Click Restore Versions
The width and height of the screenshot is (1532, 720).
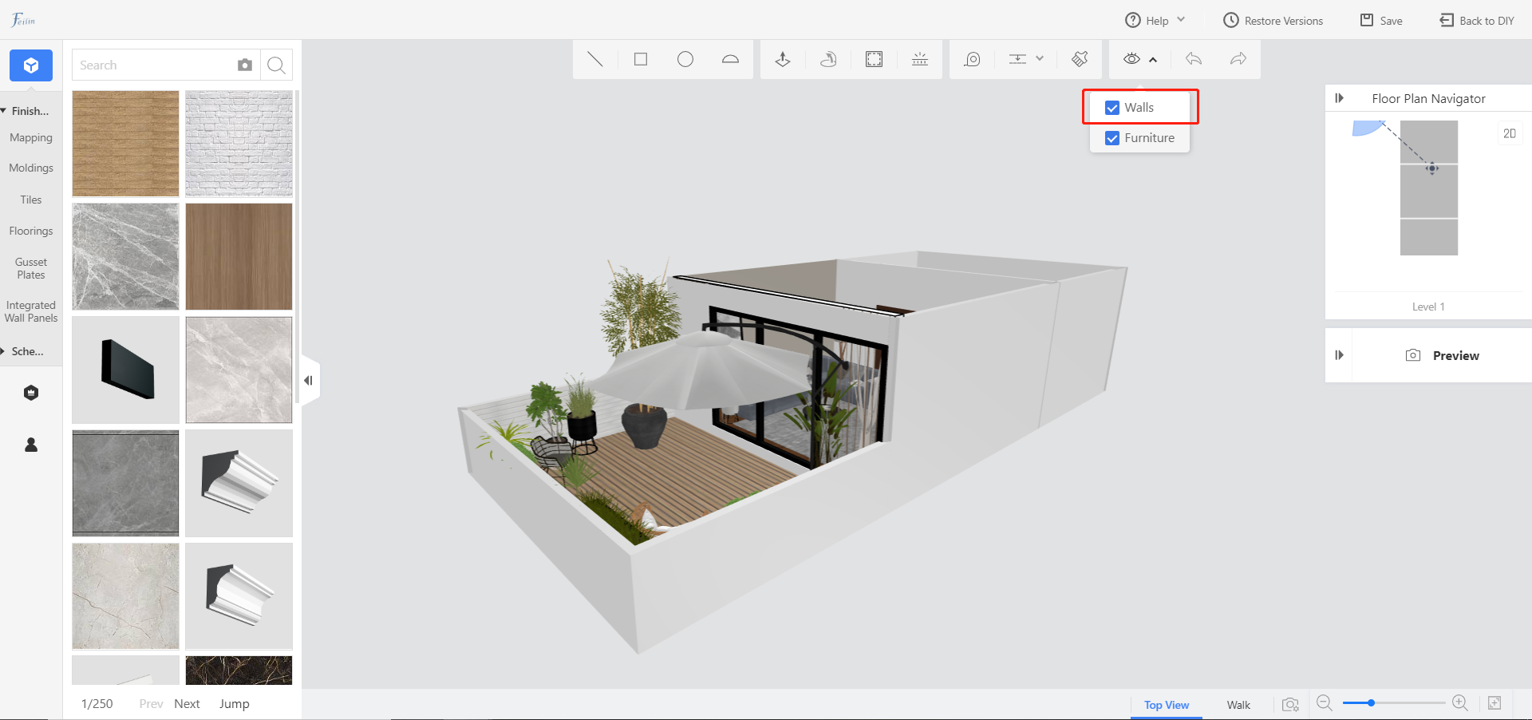[1273, 21]
